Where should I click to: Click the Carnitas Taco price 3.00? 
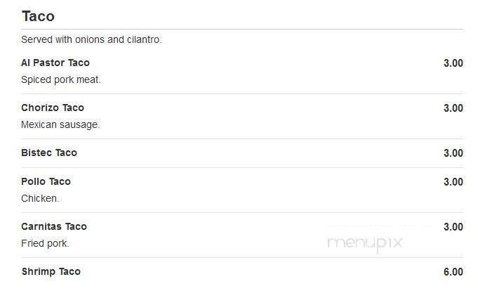(x=453, y=227)
